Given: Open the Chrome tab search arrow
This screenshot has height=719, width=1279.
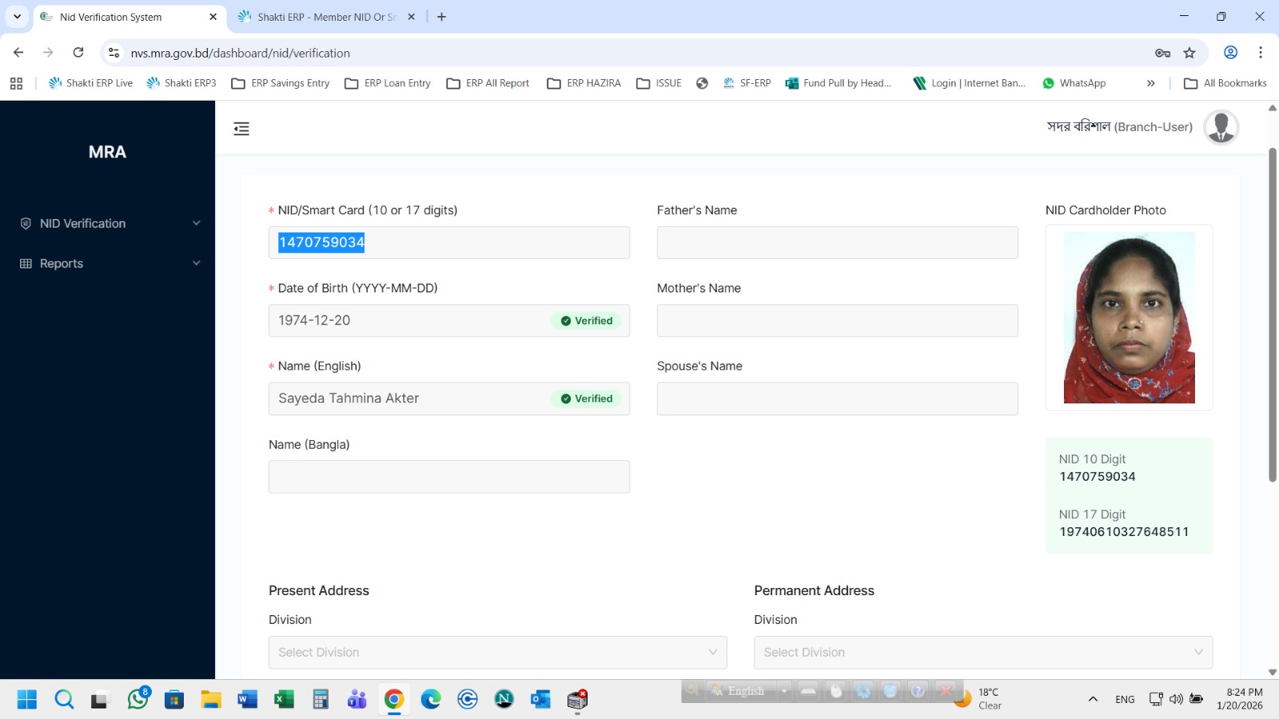Looking at the screenshot, I should coord(17,17).
